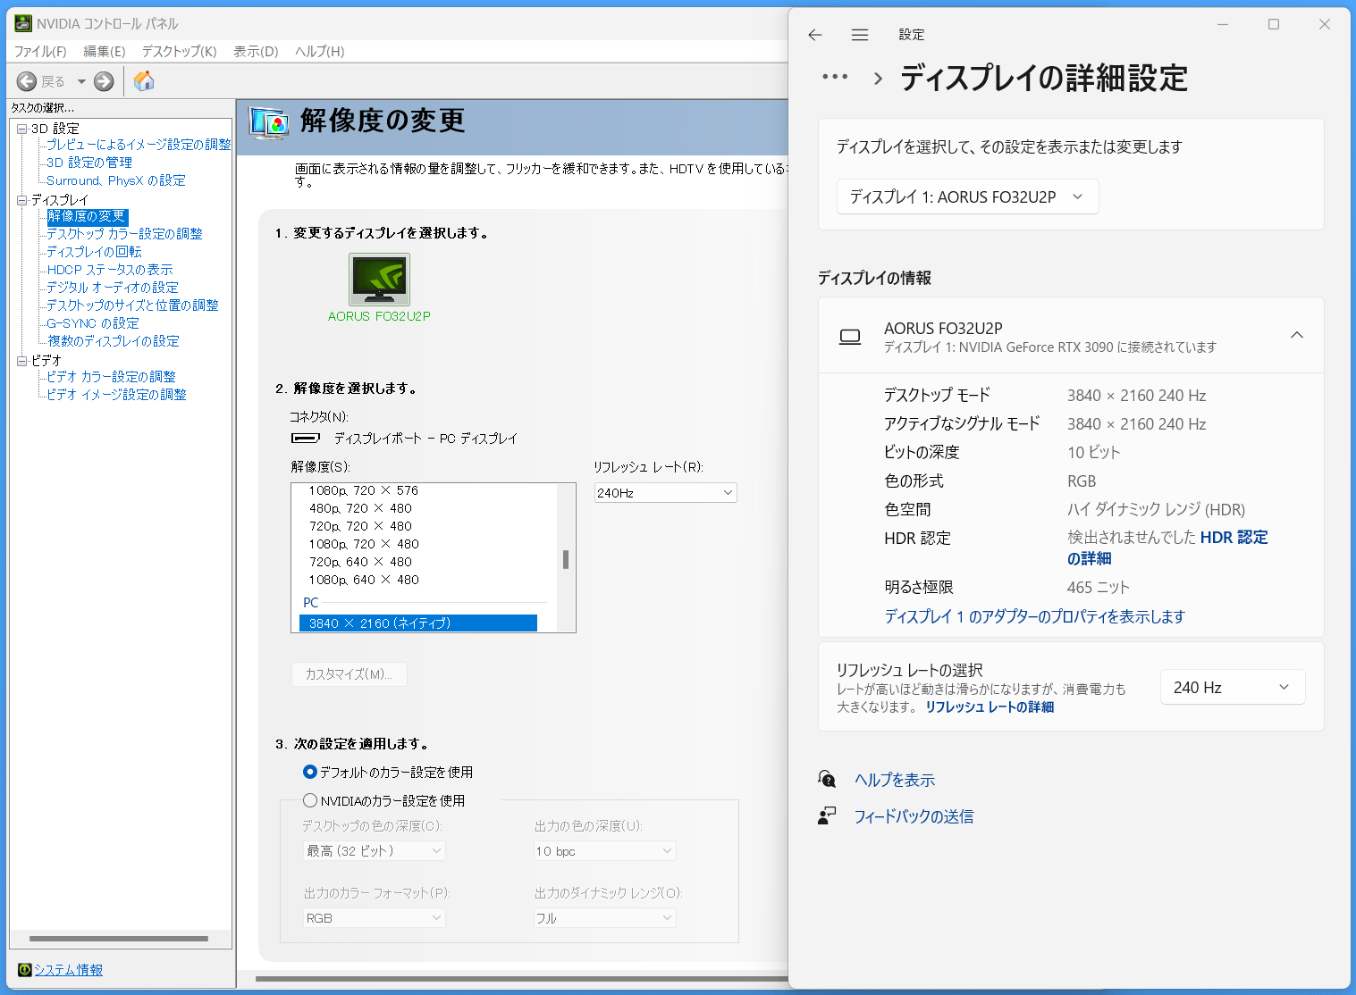This screenshot has height=995, width=1356.
Task: Collapse the ディスプレイ tree node
Action: pyautogui.click(x=21, y=200)
